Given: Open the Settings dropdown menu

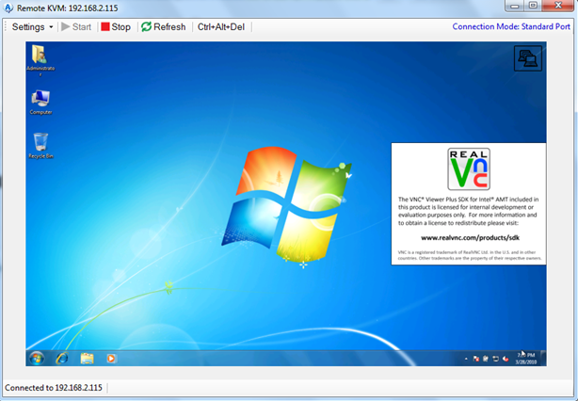Looking at the screenshot, I should [32, 27].
